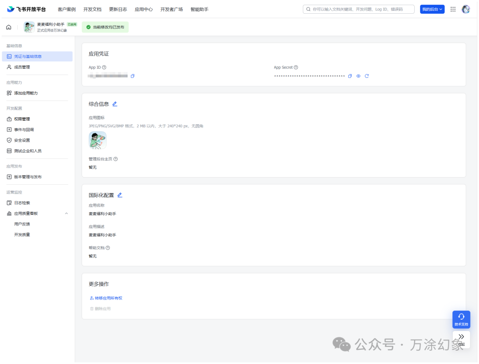Screen dimensions: 479x364
Task: Open the apps grid icon near the avatar
Action: pos(453,9)
